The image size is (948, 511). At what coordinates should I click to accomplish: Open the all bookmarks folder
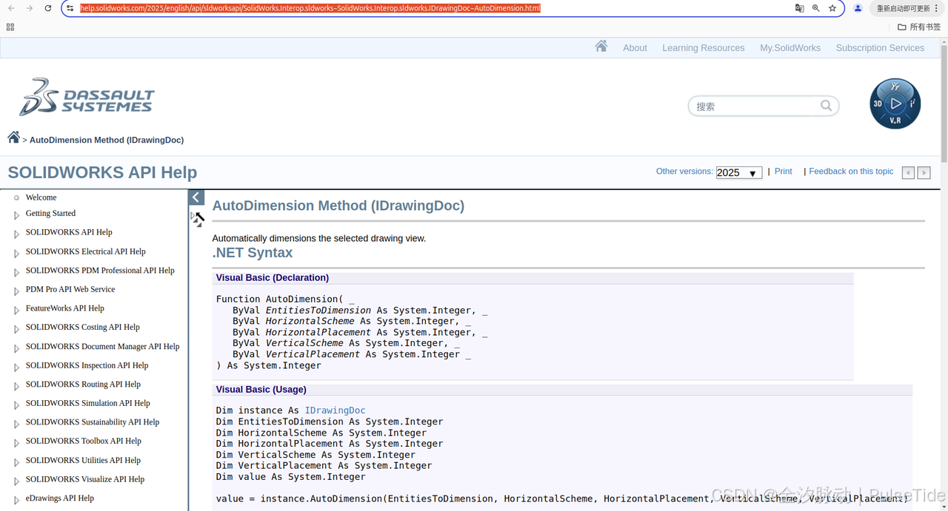point(919,27)
